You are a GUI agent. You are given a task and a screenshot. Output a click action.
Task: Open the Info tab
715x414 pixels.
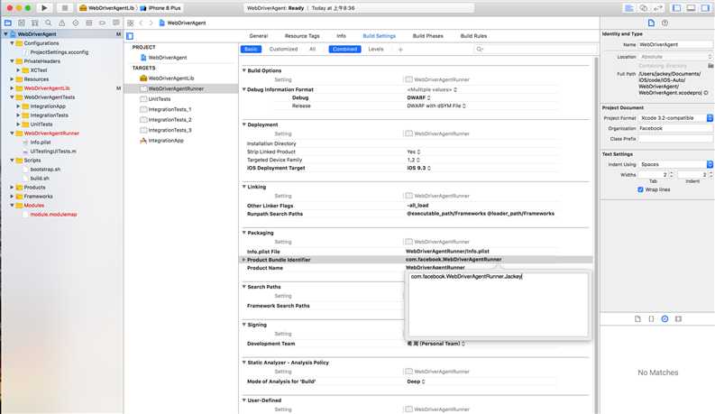click(341, 35)
